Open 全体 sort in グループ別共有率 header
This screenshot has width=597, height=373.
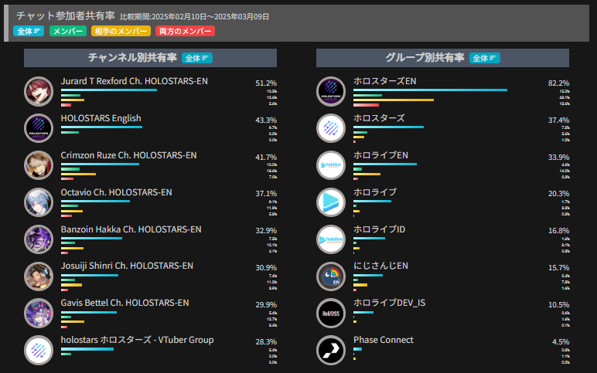[485, 58]
